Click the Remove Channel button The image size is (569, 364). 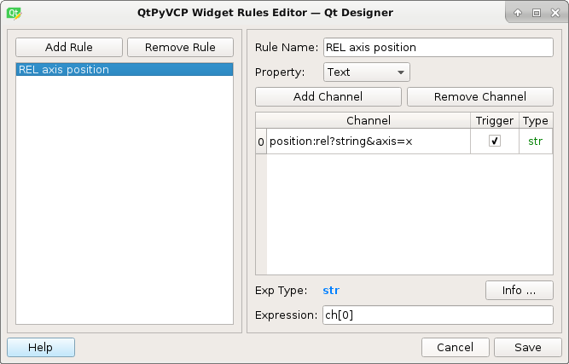click(x=480, y=96)
